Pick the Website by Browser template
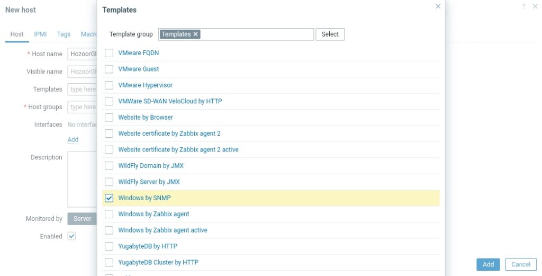542x276 pixels. tap(146, 117)
